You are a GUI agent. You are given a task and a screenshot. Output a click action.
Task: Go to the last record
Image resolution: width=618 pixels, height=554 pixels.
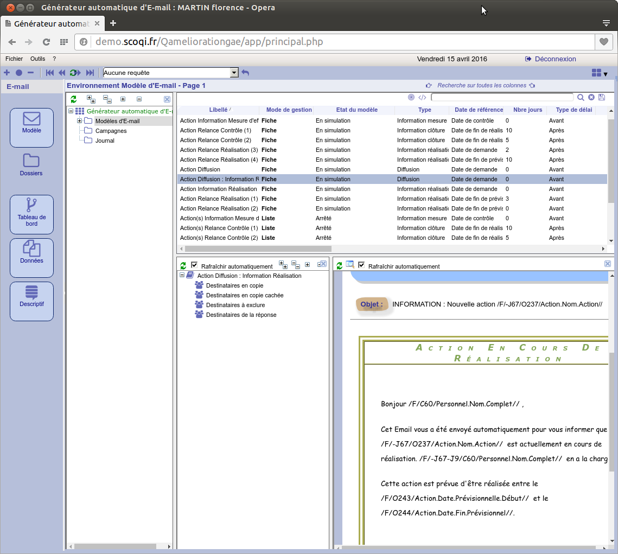90,73
